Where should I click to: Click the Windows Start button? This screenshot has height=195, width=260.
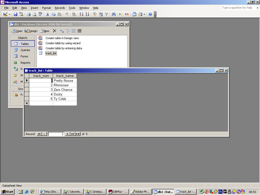[x=8, y=192]
